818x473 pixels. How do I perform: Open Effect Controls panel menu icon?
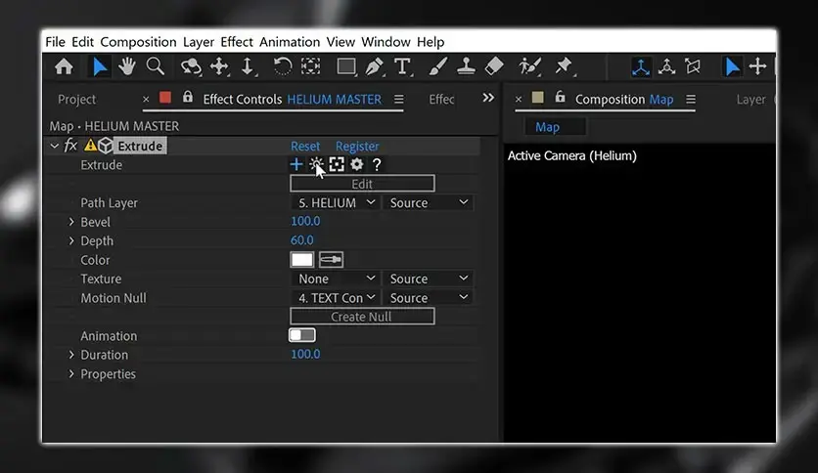coord(398,99)
